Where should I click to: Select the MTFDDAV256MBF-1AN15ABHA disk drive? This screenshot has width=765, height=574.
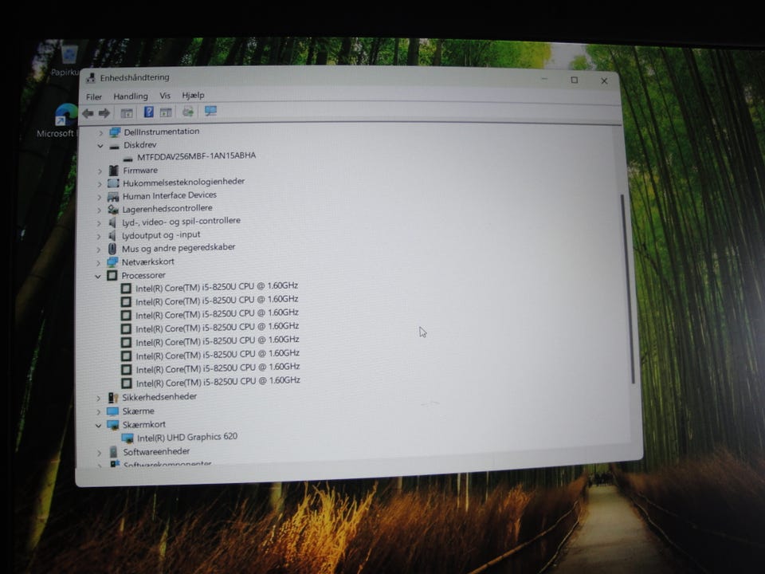(x=196, y=156)
